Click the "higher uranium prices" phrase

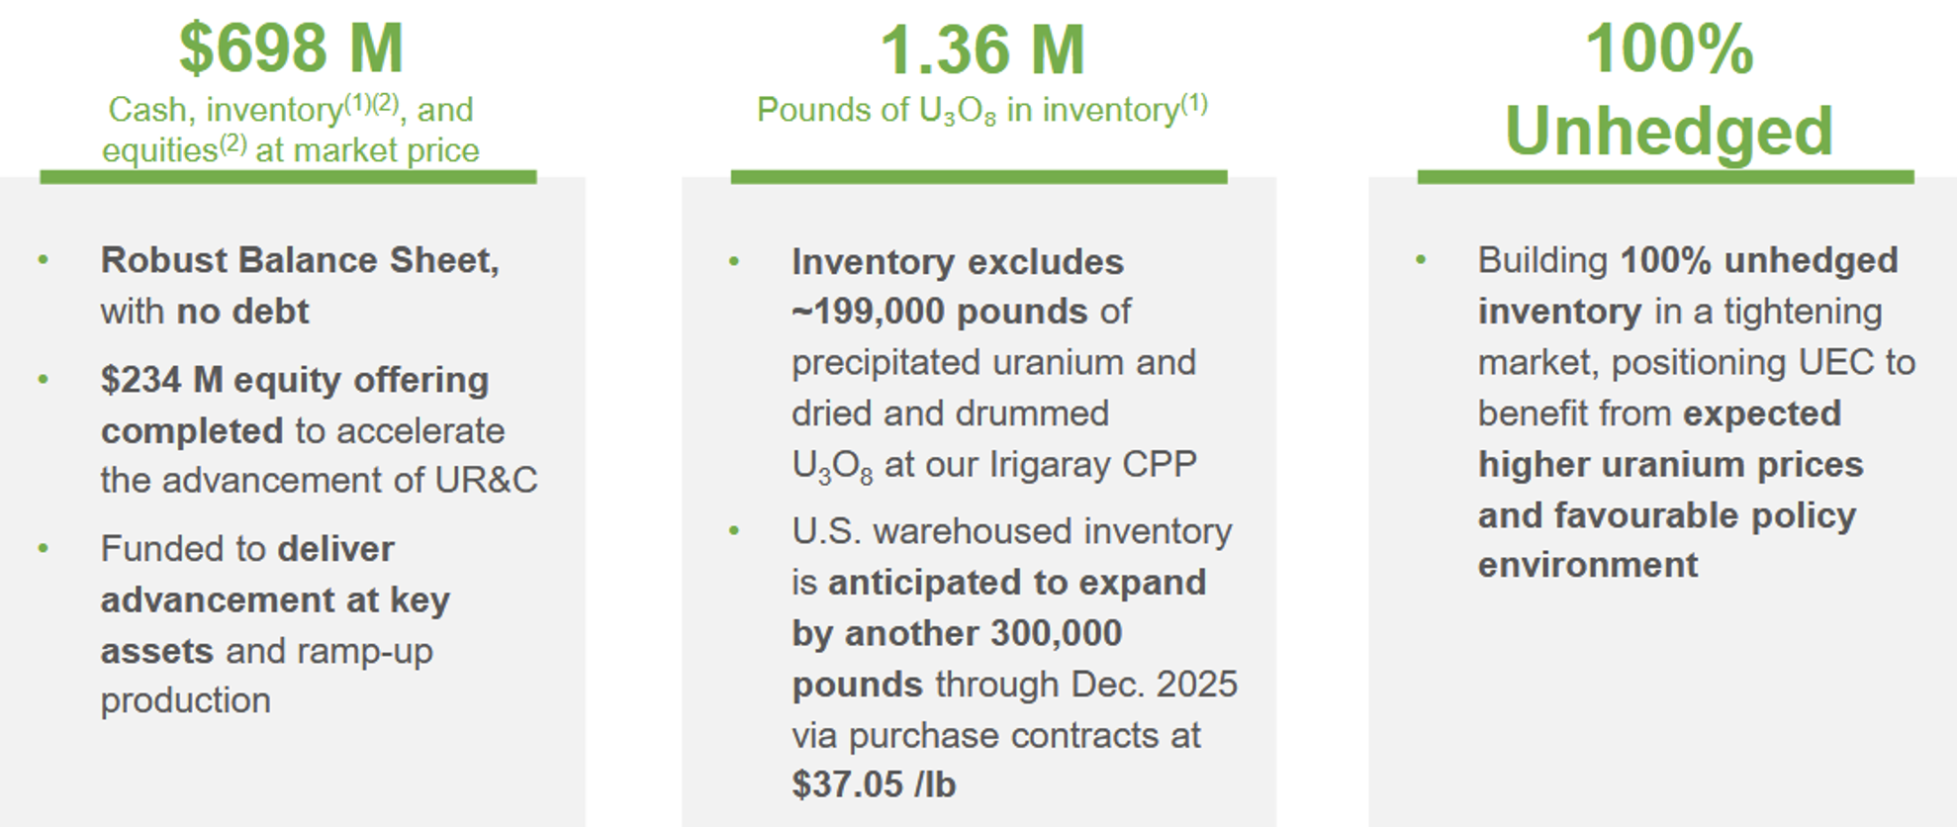[1670, 464]
